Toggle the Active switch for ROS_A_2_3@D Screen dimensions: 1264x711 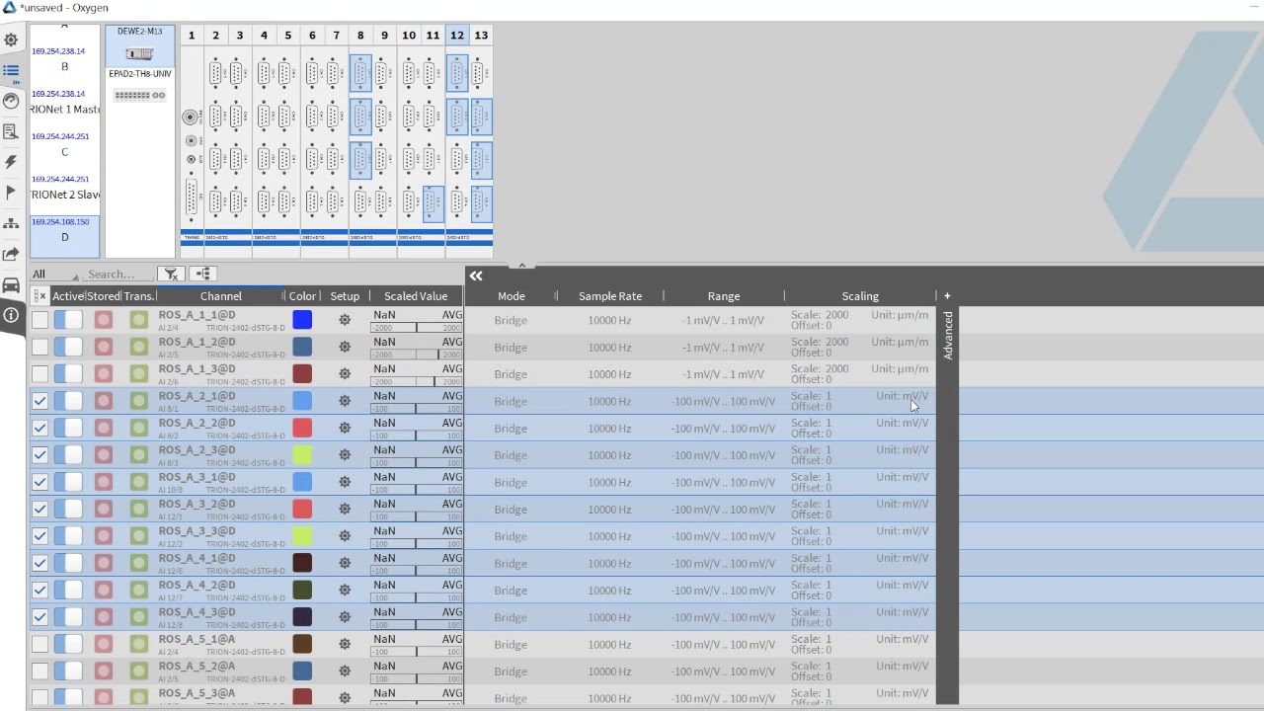pyautogui.click(x=68, y=455)
